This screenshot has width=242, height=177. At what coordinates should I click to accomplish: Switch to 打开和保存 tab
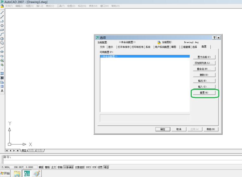tap(124, 47)
